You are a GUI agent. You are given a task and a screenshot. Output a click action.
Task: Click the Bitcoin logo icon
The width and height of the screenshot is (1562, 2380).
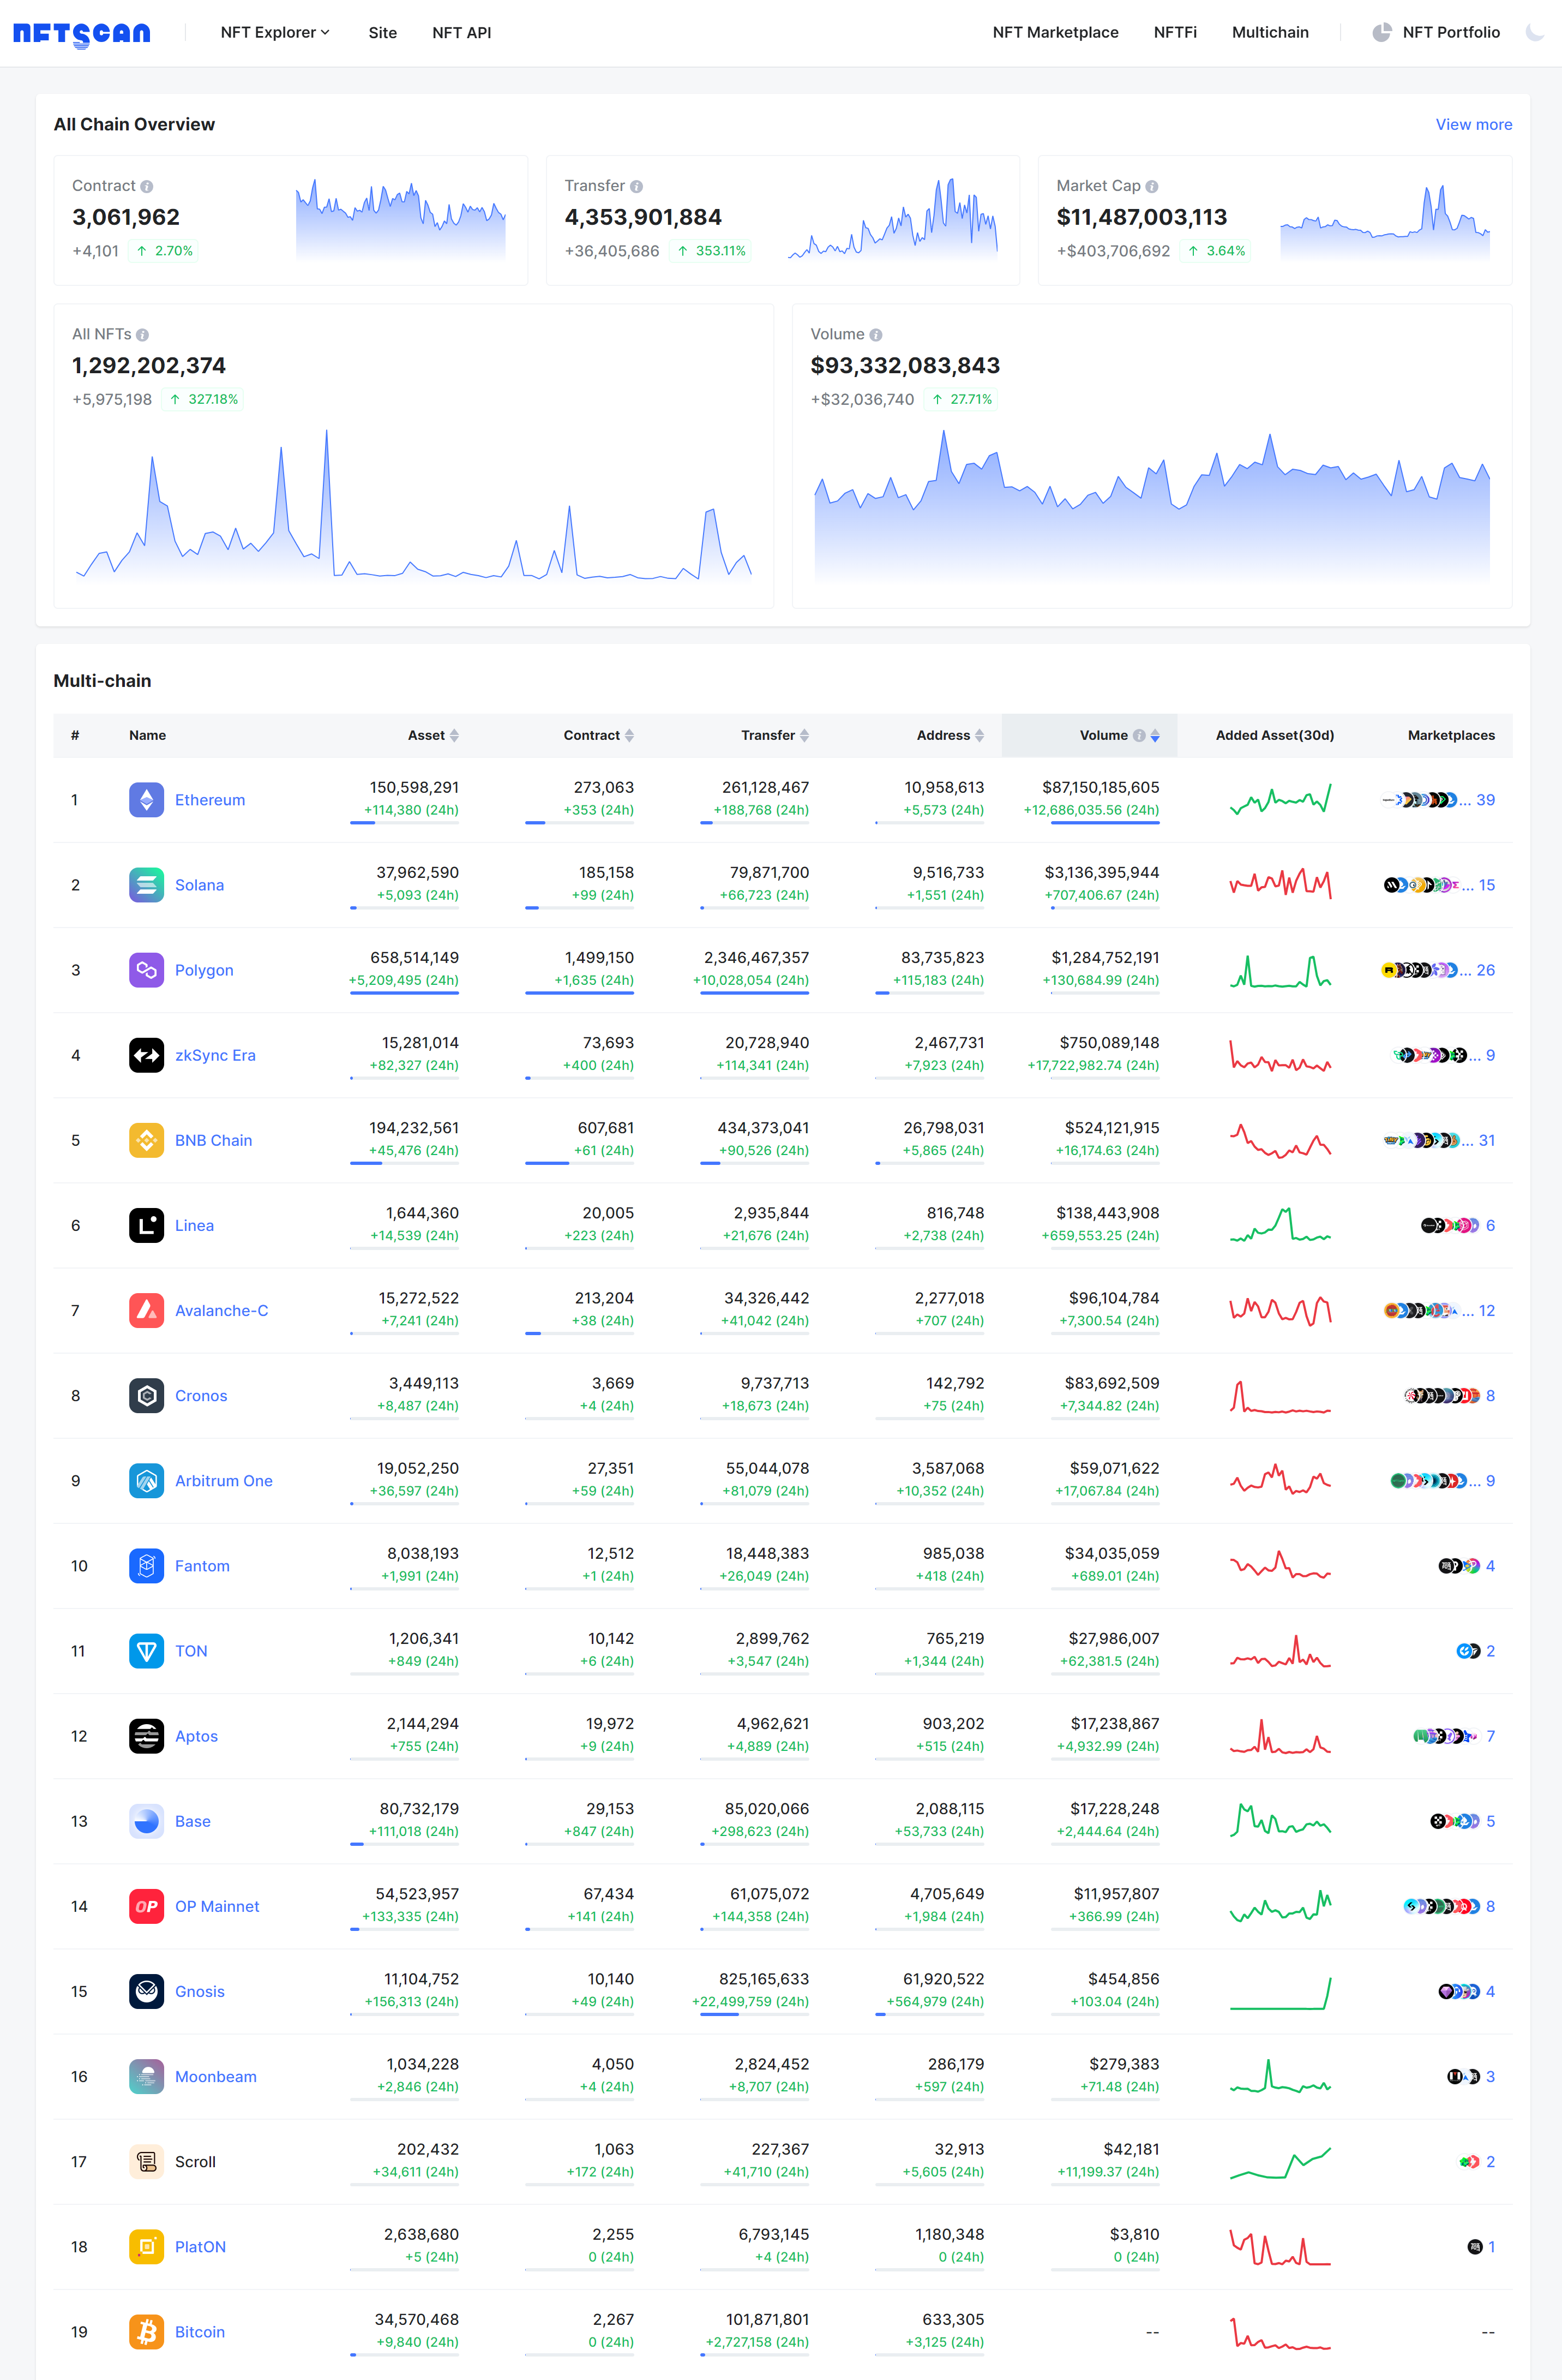pyautogui.click(x=146, y=2331)
